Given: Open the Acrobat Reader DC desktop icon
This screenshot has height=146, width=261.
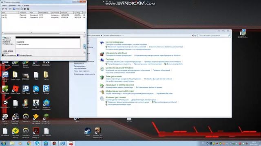Looking at the screenshot, I should click(x=36, y=133).
